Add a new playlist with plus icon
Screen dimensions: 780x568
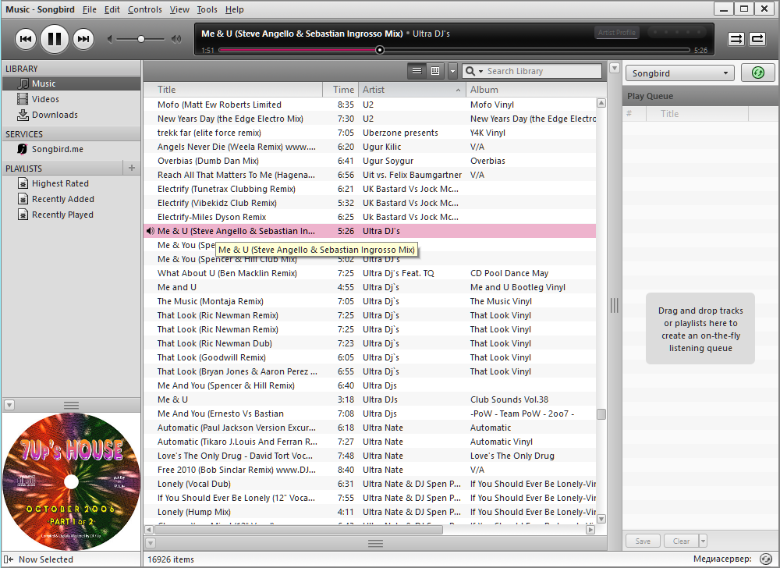(132, 168)
